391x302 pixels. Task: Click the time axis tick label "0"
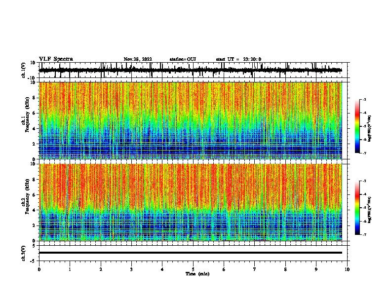(39, 269)
